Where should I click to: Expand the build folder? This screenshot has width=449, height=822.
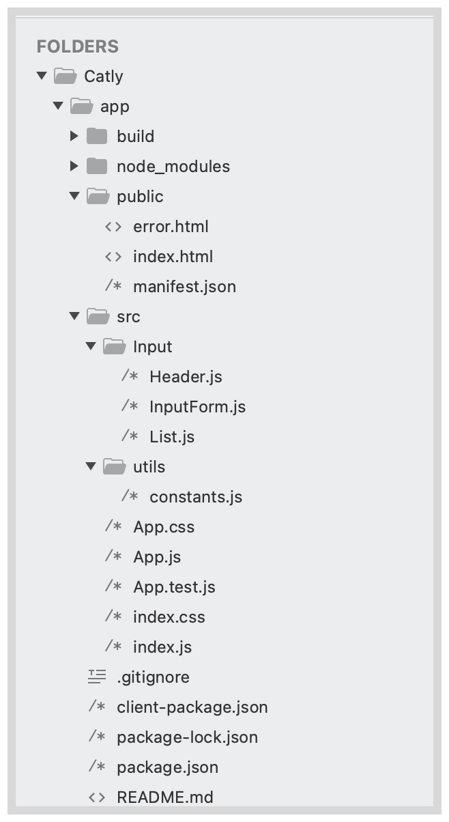pos(74,136)
